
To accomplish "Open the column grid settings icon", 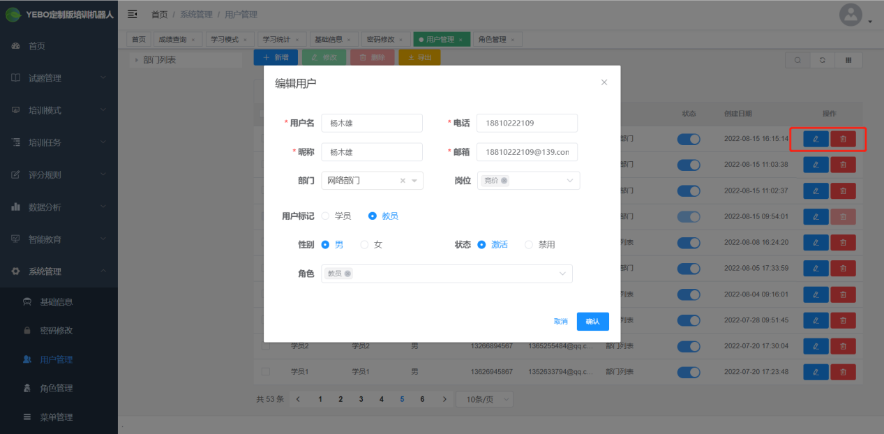I will [x=849, y=60].
